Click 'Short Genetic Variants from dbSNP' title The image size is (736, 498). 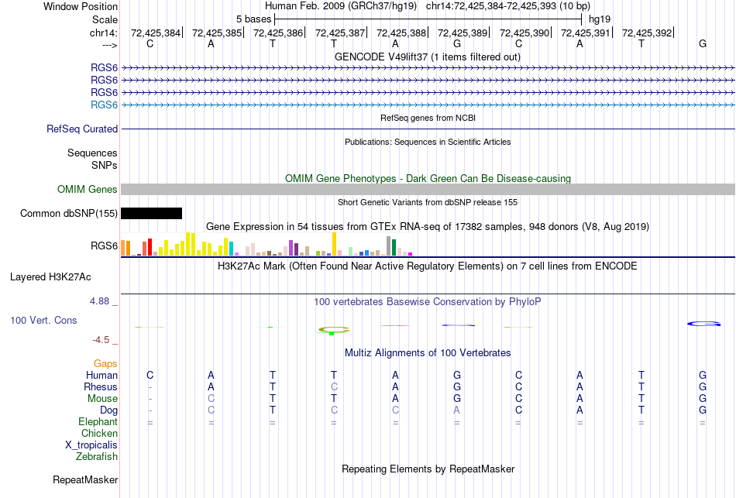click(x=428, y=202)
